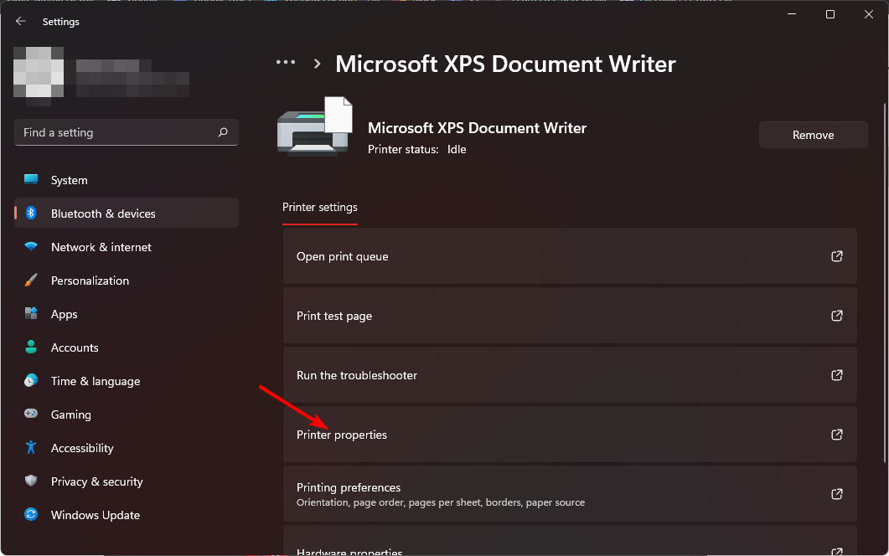This screenshot has width=889, height=556.
Task: Click the breadcrumb chevron separator
Action: (x=316, y=62)
